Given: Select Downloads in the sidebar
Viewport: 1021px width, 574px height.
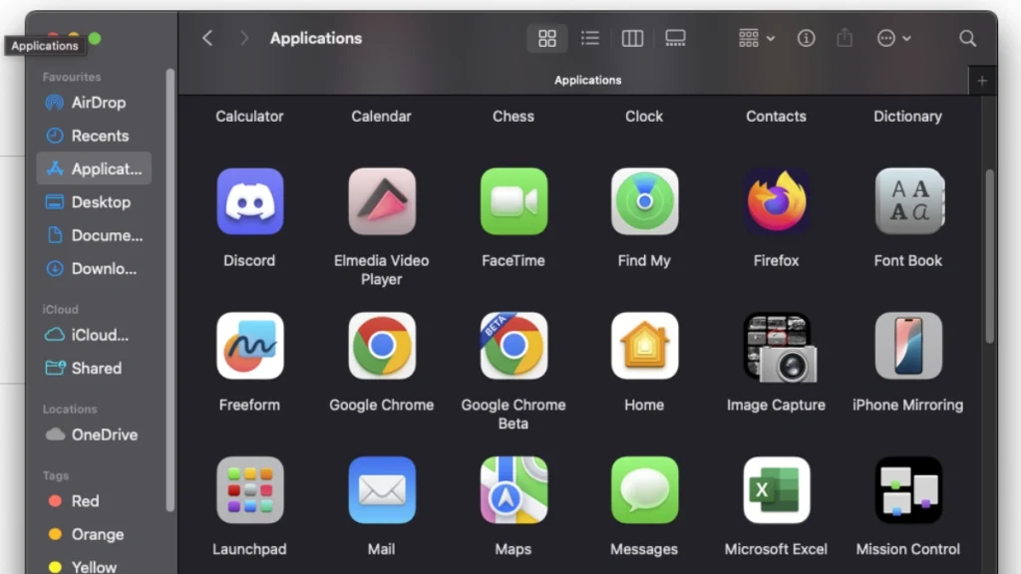Looking at the screenshot, I should click(x=104, y=268).
